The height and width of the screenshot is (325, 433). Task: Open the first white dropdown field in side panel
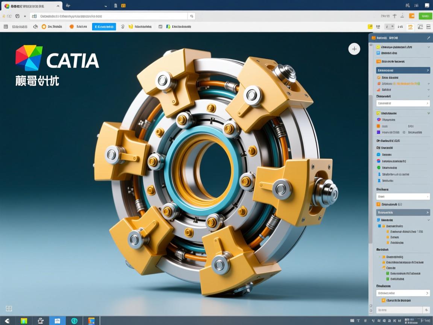coord(403,103)
